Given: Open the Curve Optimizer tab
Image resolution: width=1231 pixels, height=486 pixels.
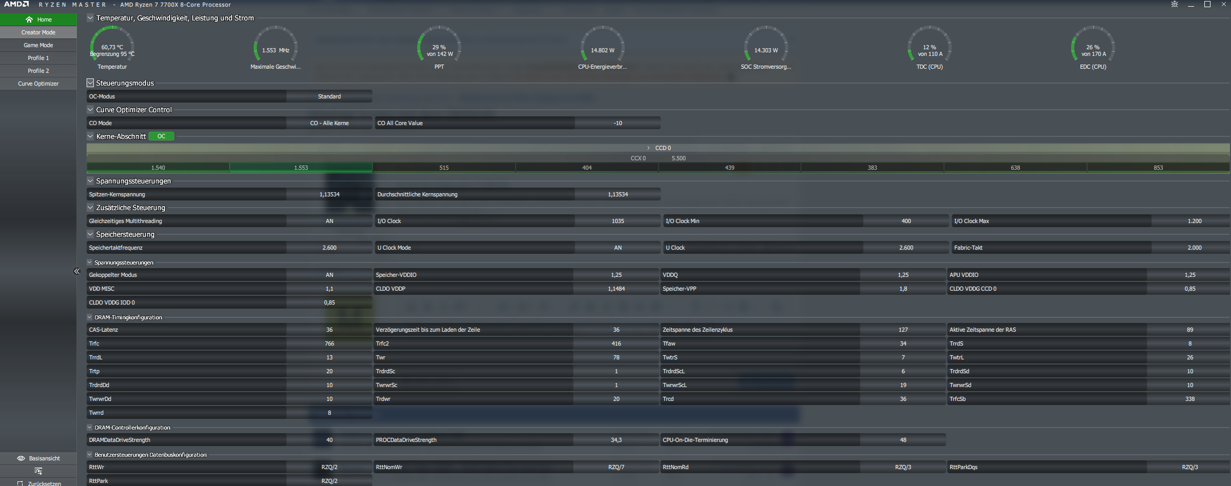Looking at the screenshot, I should point(38,84).
